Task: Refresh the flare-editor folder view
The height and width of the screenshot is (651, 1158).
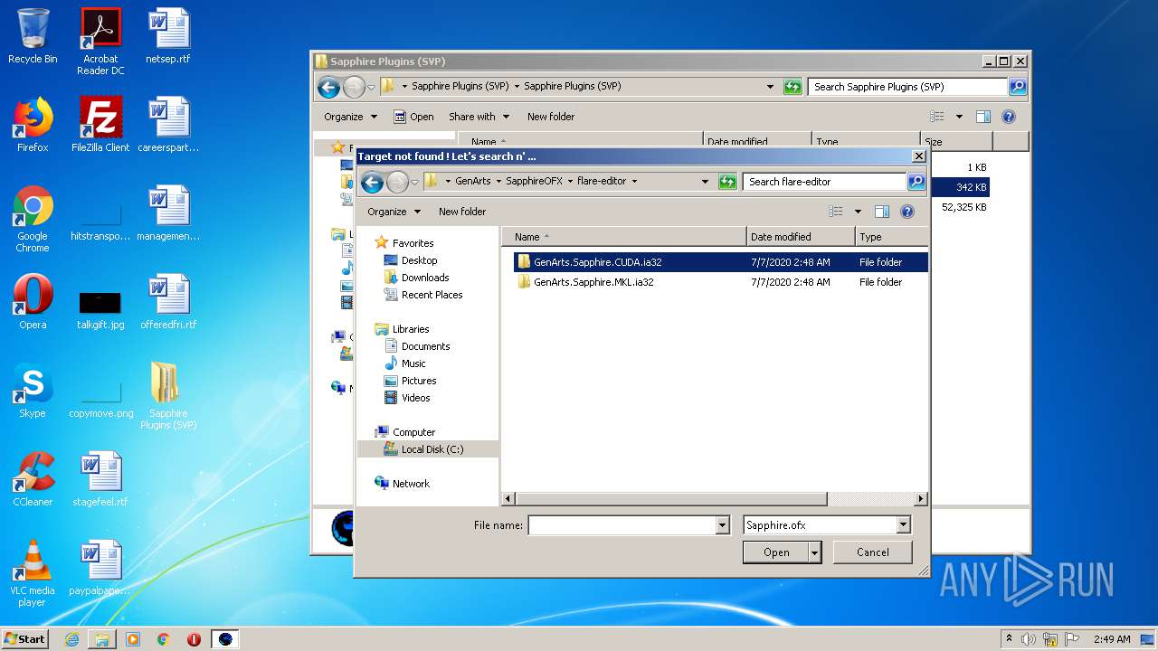Action: (727, 182)
